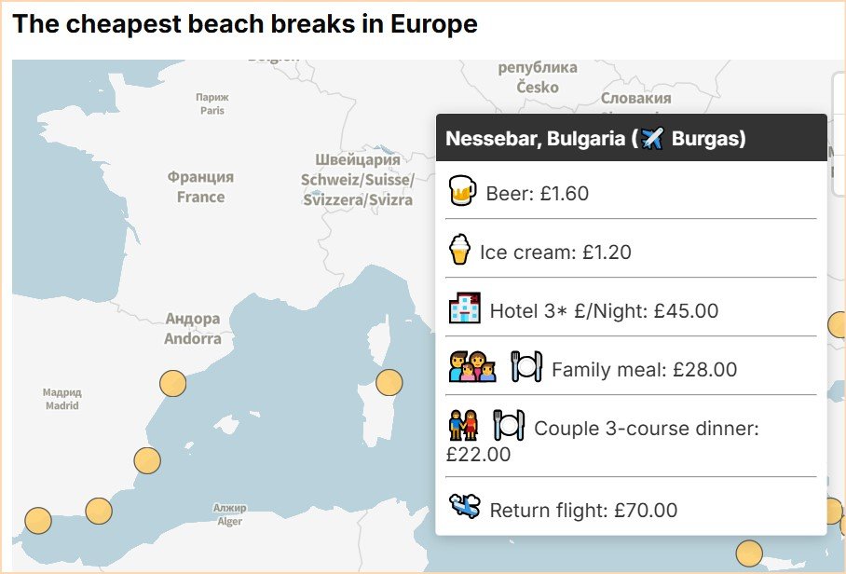The image size is (846, 574).
Task: Click the partial yellow marker right of the hotel row
Action: point(838,325)
